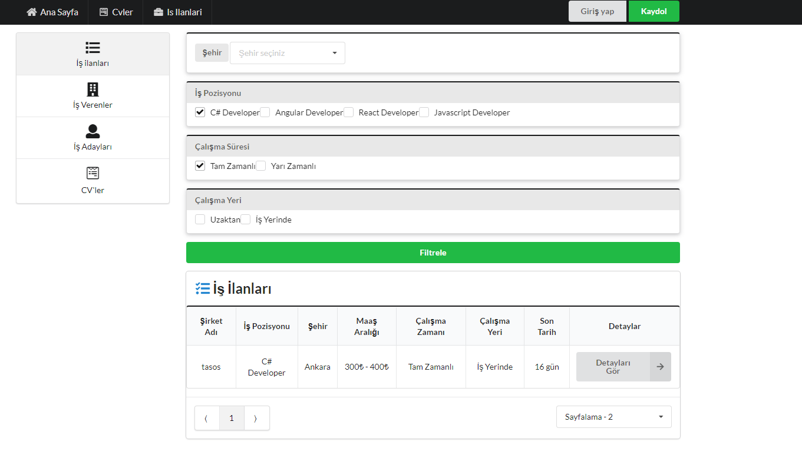Click the building icon above İş Verenler
Screen dimensions: 802x468
(93, 90)
